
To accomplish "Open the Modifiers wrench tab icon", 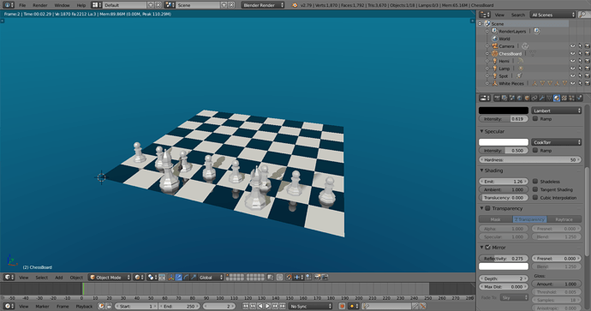I will [541, 98].
